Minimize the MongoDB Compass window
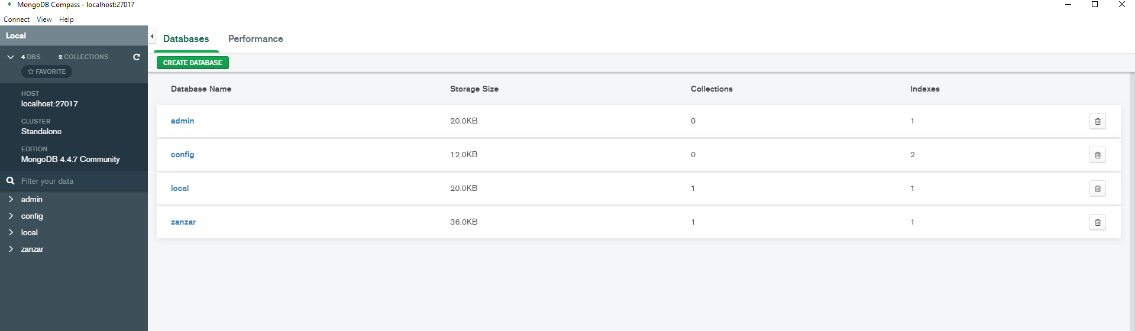Viewport: 1135px width, 331px height. [1068, 5]
